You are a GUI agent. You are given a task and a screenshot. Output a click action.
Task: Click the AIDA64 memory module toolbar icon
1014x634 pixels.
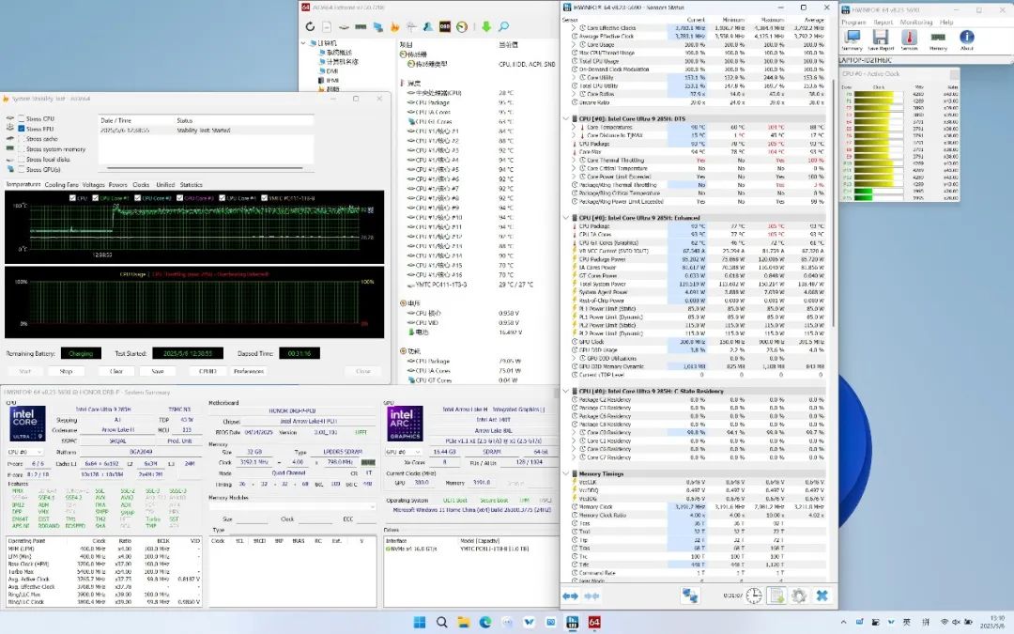click(x=361, y=26)
